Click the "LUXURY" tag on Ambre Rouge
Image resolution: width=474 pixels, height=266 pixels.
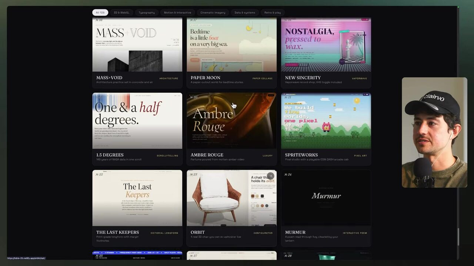pos(268,156)
